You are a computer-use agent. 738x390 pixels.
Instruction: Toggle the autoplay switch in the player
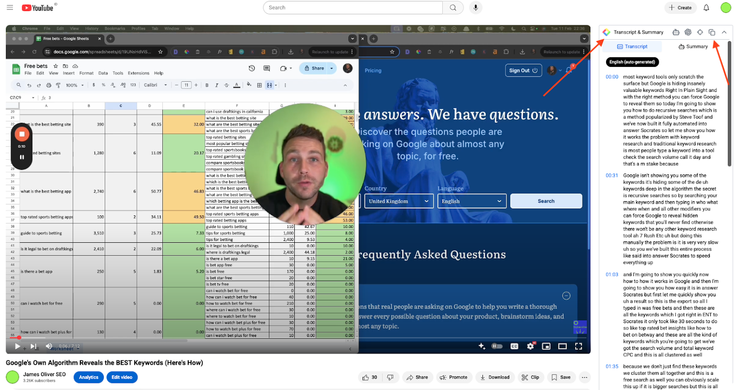(x=497, y=346)
